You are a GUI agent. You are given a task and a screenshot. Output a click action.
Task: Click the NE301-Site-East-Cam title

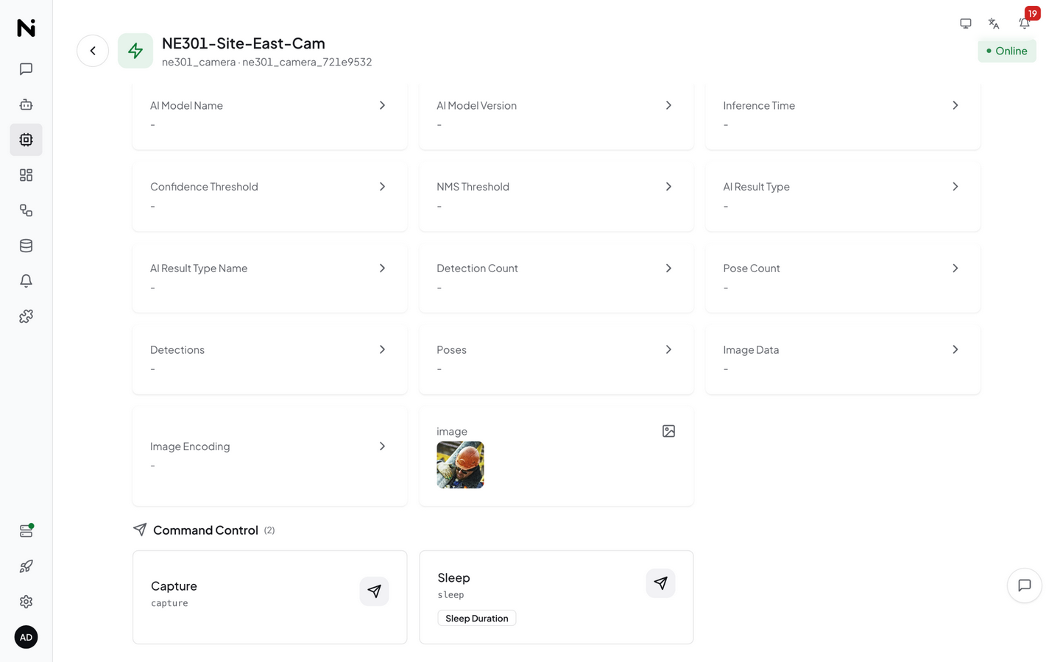point(244,43)
